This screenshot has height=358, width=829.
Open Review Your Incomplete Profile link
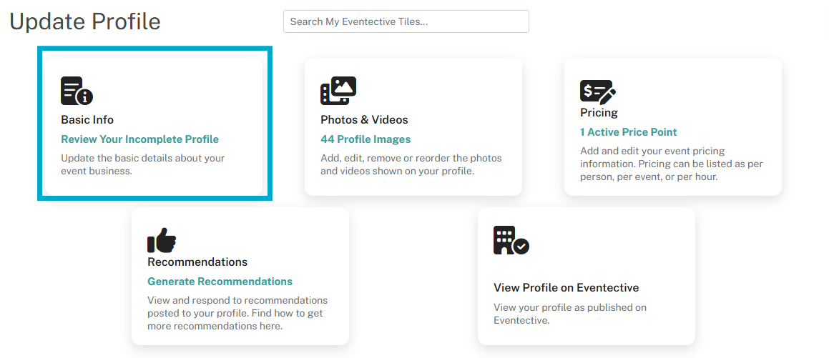[139, 139]
